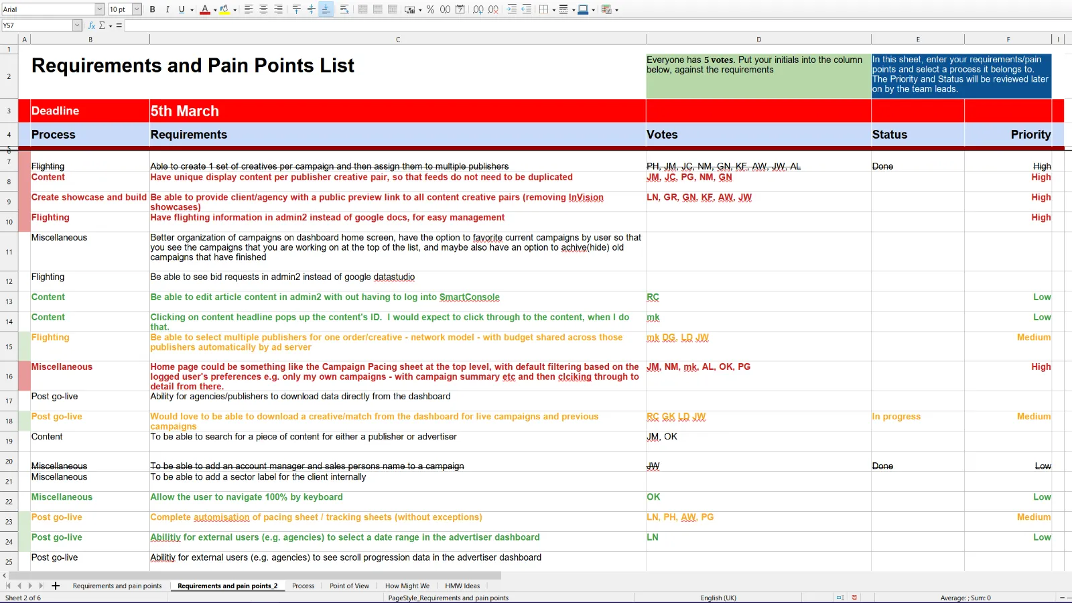
Task: Open underline style dropdown arrow
Action: pyautogui.click(x=192, y=9)
